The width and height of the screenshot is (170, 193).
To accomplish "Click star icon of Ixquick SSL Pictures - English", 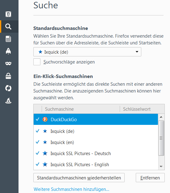I will [45, 164].
